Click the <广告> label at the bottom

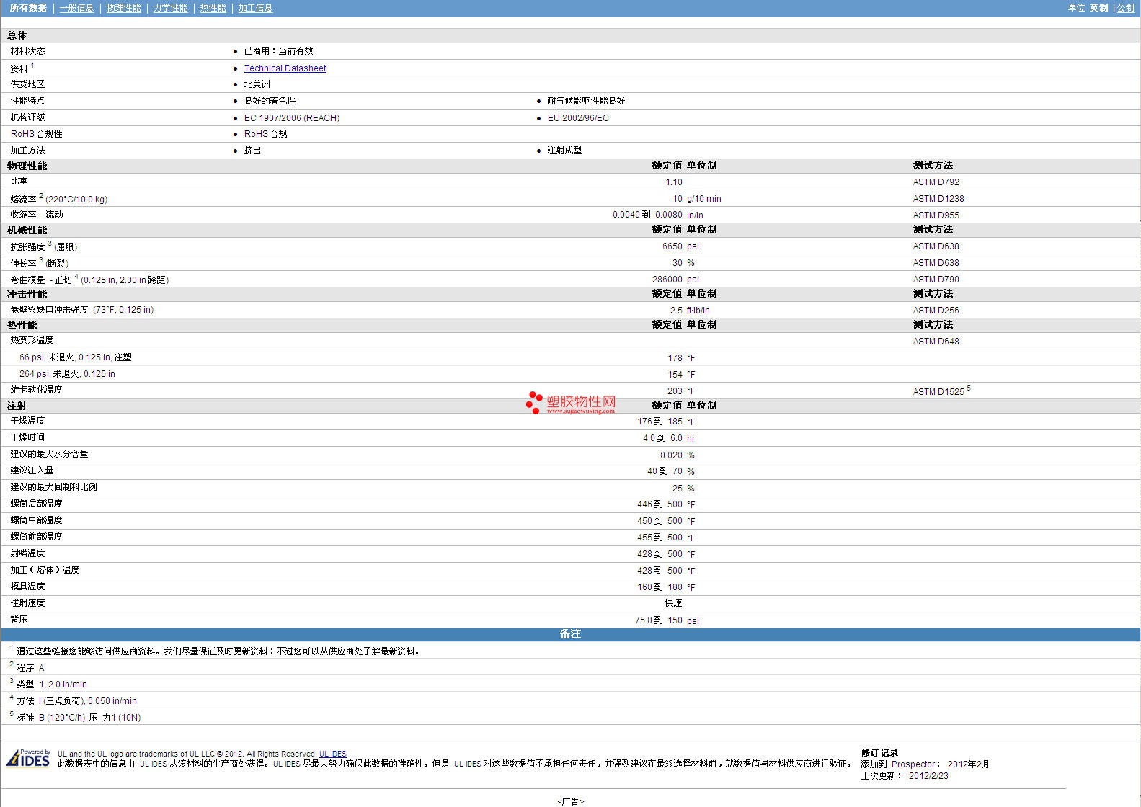tap(570, 801)
